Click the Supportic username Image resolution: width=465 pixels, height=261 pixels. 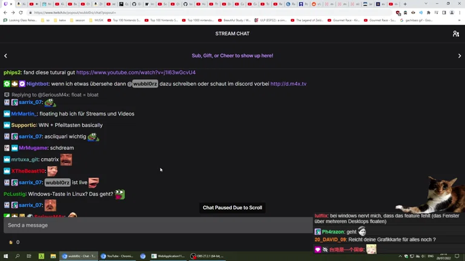click(x=24, y=125)
